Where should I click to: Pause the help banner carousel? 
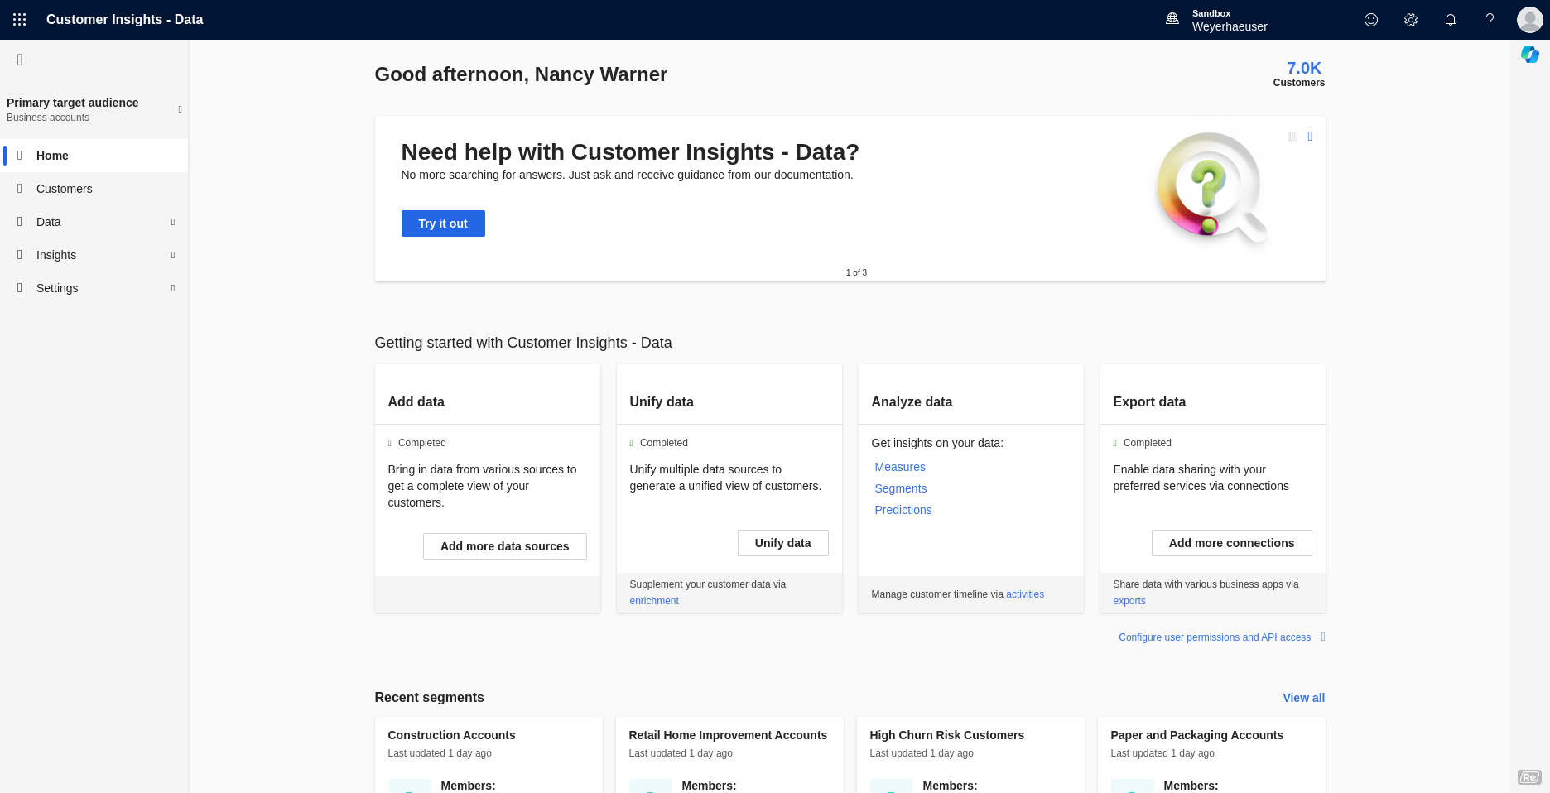pos(1292,137)
